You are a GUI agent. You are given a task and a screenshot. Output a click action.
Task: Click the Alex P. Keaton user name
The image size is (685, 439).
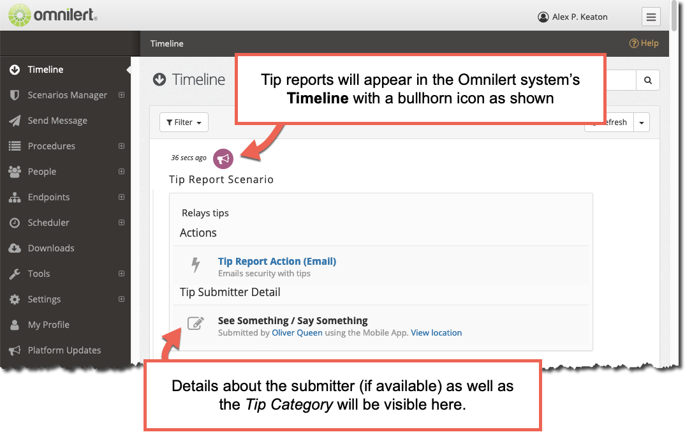580,17
